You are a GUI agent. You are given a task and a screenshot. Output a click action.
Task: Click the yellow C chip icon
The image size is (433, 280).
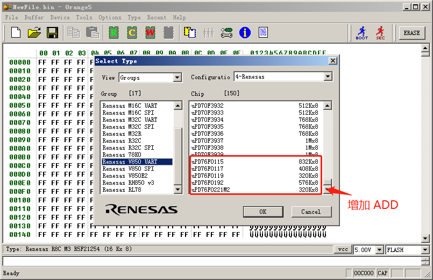(x=132, y=33)
